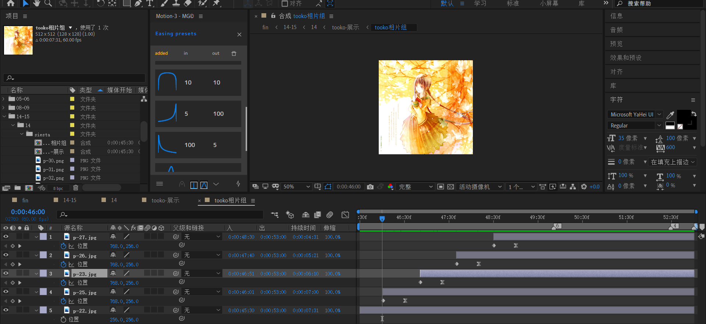
Task: Hide layer p-27.jpg eye toggle
Action: (6, 237)
